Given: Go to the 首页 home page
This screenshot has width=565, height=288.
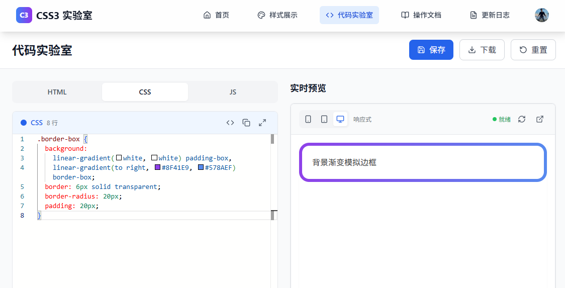Looking at the screenshot, I should (x=216, y=15).
